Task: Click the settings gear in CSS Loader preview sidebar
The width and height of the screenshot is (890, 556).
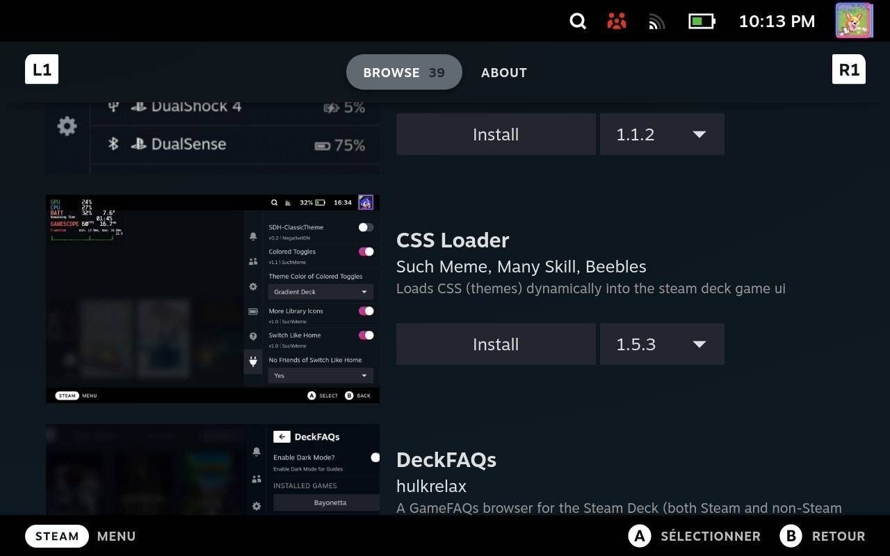Action: [253, 286]
